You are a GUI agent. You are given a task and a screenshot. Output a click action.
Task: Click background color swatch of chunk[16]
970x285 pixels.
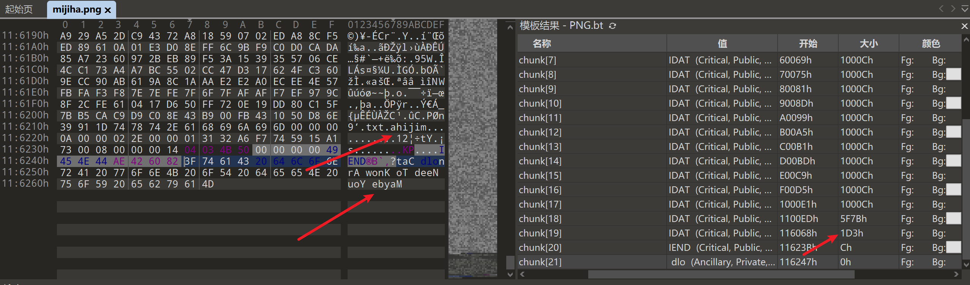(x=953, y=190)
